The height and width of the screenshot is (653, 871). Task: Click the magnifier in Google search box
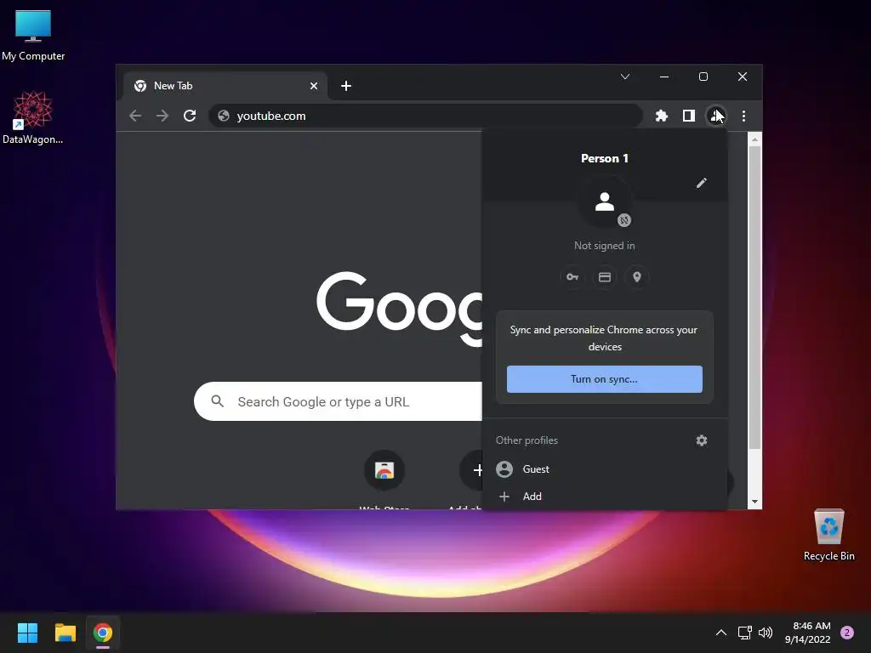click(x=217, y=401)
